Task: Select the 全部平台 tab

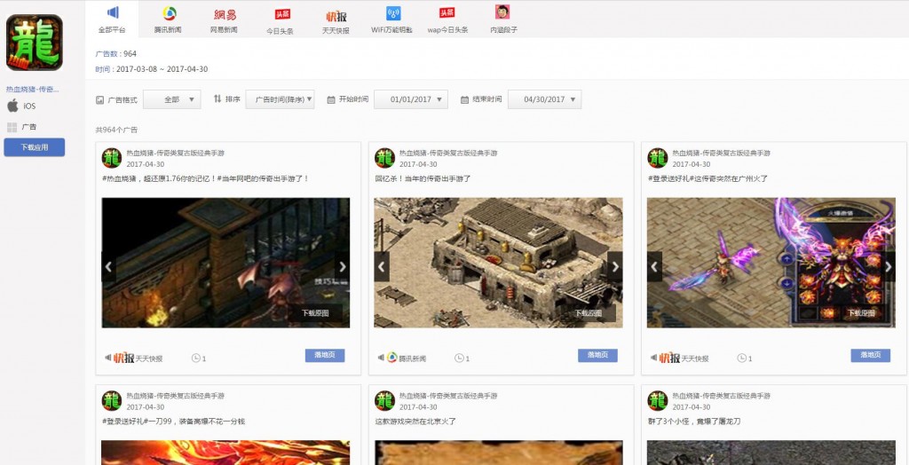Action: click(x=112, y=20)
